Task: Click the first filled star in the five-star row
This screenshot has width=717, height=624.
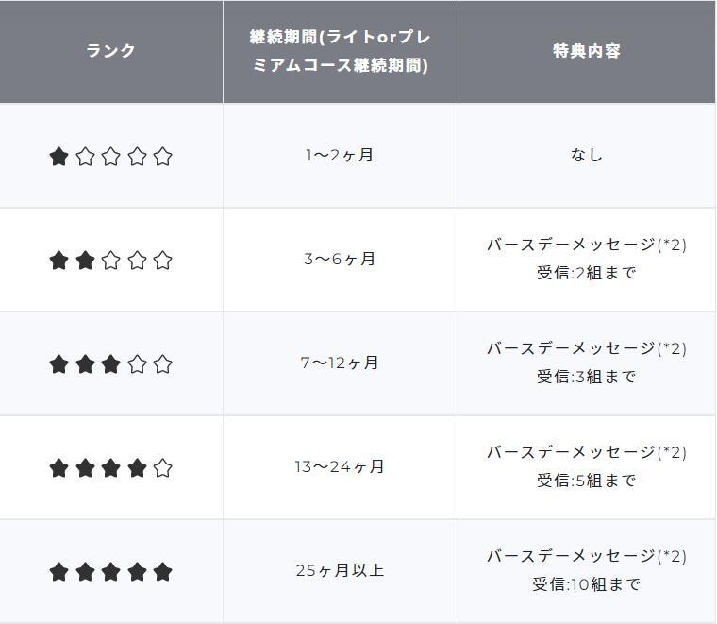Action: pyautogui.click(x=58, y=572)
